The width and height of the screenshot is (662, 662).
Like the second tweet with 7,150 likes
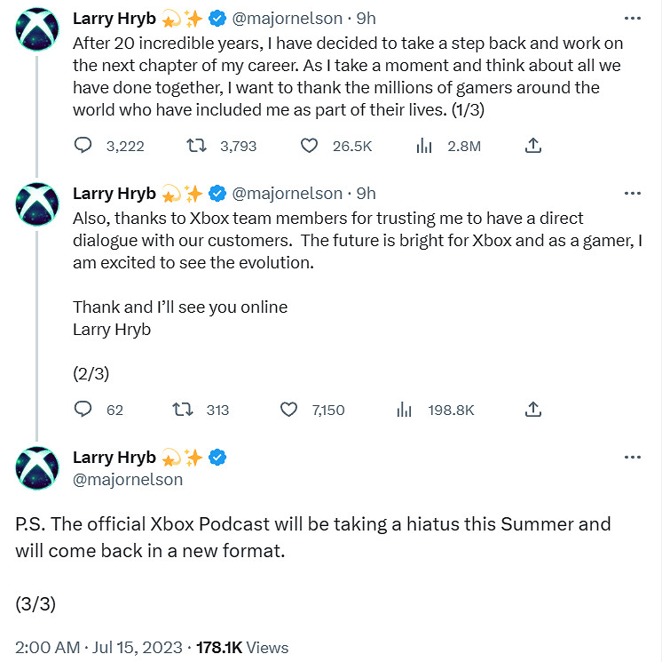pyautogui.click(x=288, y=410)
